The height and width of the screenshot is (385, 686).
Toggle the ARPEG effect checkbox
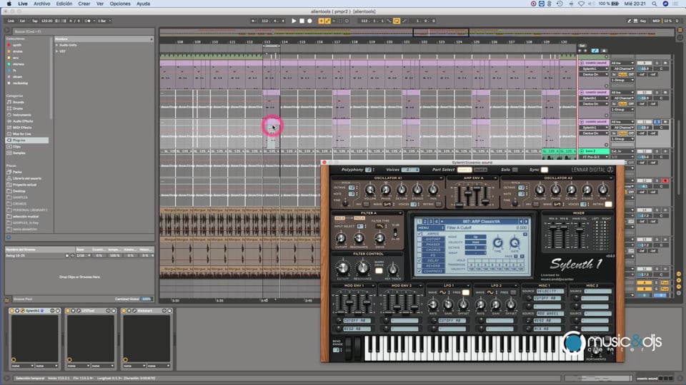tap(420, 234)
